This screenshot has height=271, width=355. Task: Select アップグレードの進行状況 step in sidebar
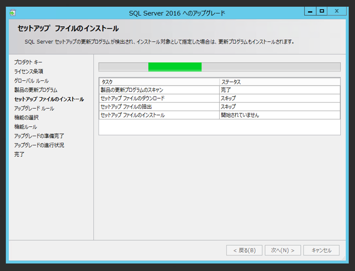pyautogui.click(x=39, y=145)
